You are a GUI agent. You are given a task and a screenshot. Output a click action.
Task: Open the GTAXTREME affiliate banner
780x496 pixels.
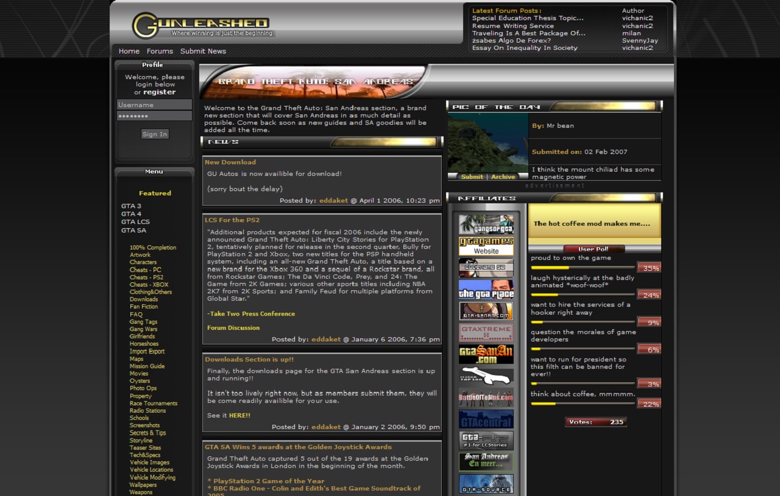pyautogui.click(x=486, y=332)
